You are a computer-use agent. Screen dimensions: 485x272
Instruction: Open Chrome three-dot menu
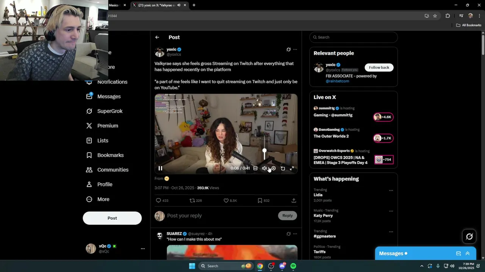click(x=480, y=16)
